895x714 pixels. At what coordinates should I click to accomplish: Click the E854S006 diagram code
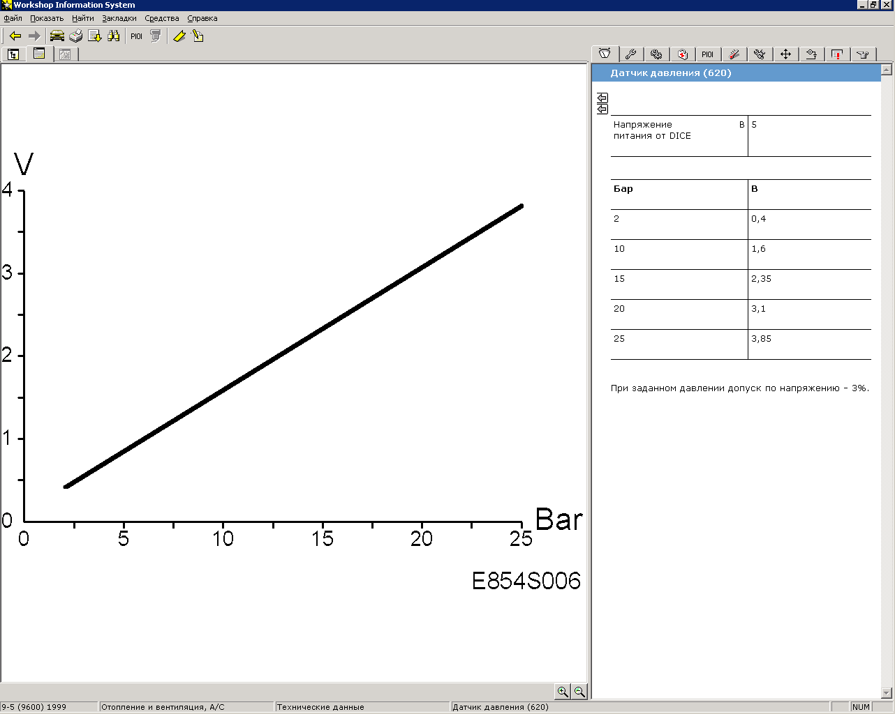[526, 581]
